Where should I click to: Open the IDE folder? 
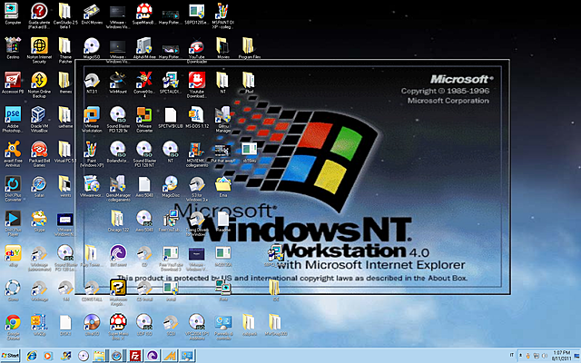(274, 289)
